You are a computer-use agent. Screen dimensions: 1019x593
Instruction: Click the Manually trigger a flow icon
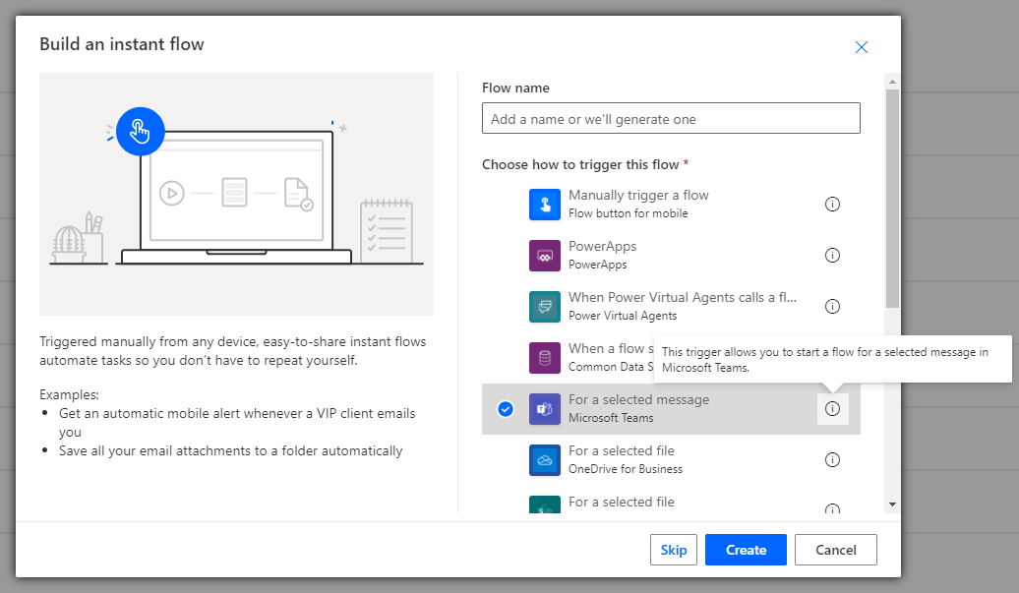pos(545,205)
